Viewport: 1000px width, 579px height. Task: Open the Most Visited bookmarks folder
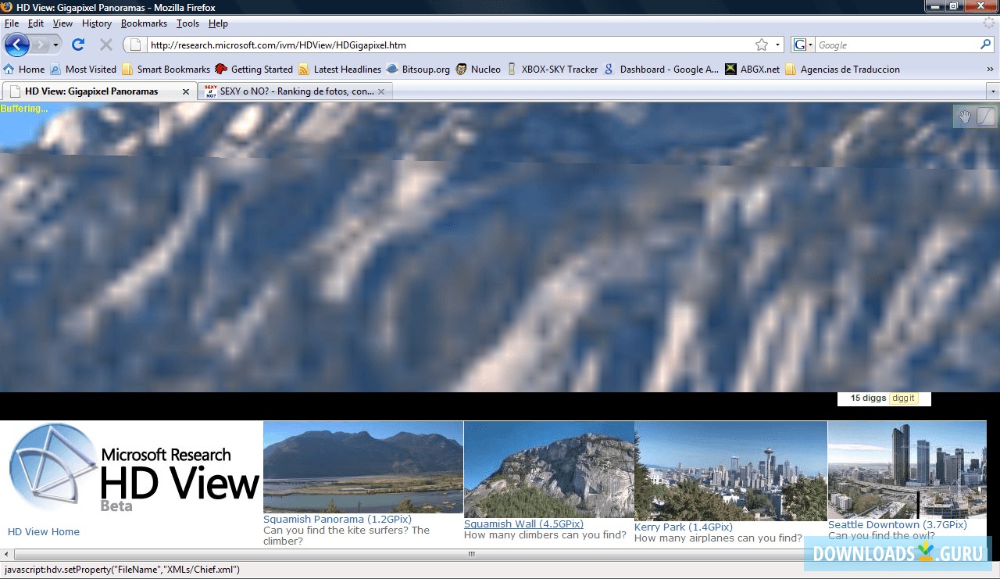84,69
